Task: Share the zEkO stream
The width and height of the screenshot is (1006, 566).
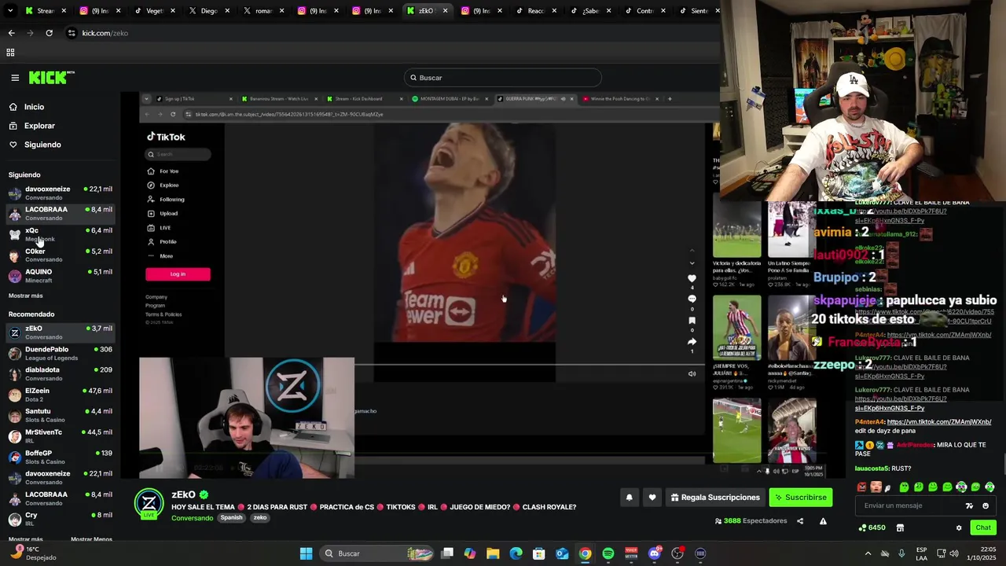Action: 800,521
